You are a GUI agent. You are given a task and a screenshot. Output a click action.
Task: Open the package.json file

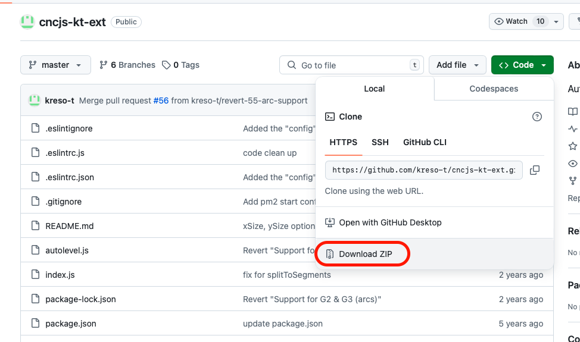coord(71,324)
